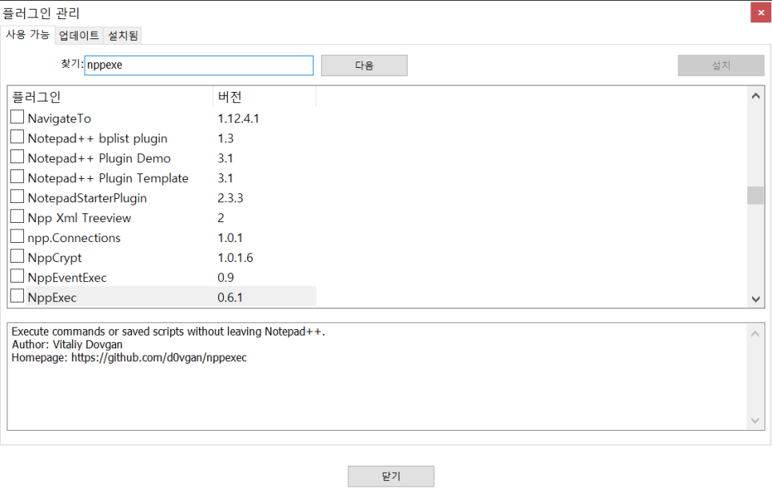Enable the Npp Xml Treeview checkbox

[18, 217]
